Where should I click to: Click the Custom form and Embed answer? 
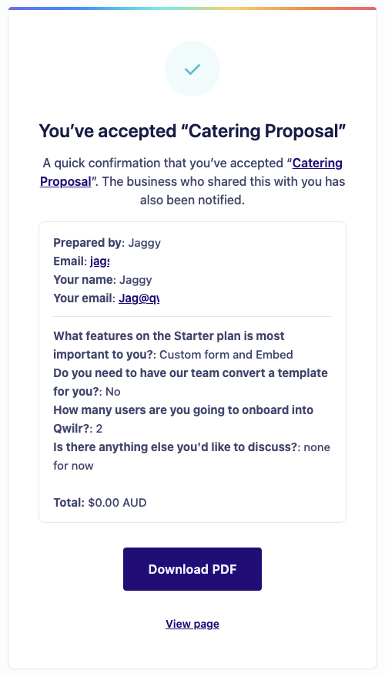pos(226,355)
